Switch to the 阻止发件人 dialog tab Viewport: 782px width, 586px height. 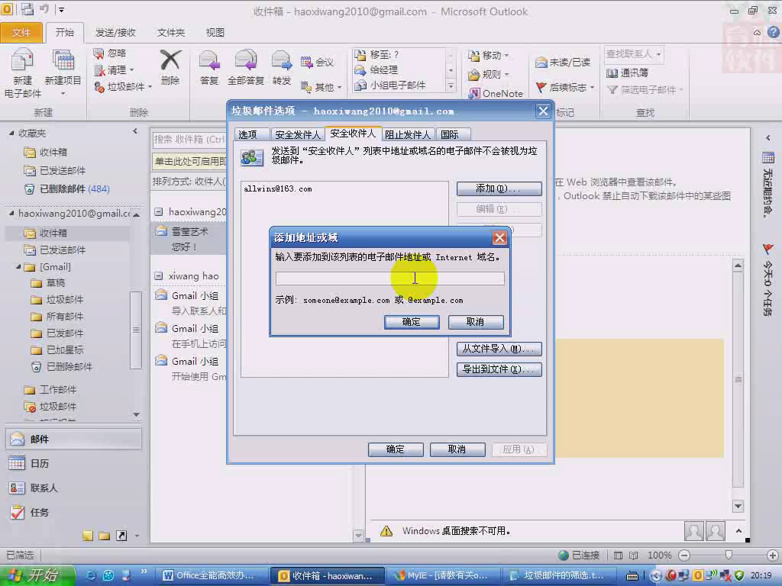(x=408, y=134)
